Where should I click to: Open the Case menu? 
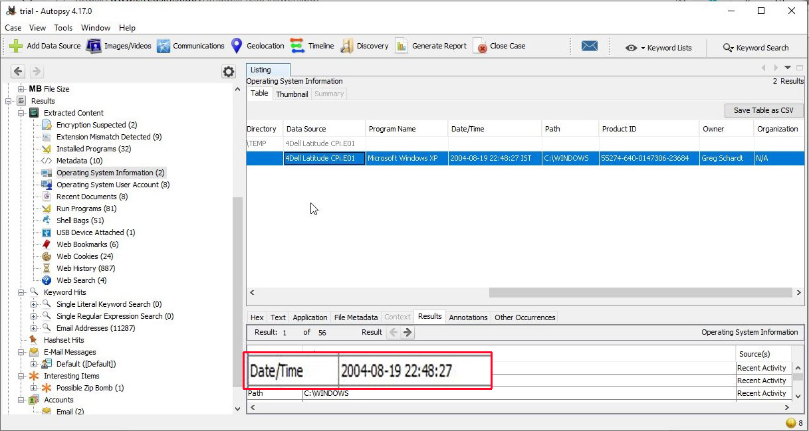click(13, 28)
